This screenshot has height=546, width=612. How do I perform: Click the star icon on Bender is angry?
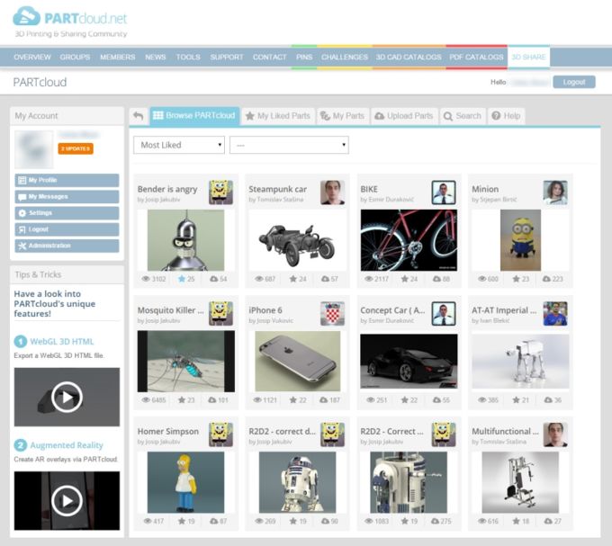182,279
